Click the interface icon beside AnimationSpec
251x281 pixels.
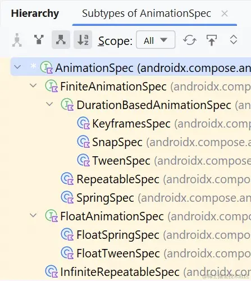pos(47,67)
